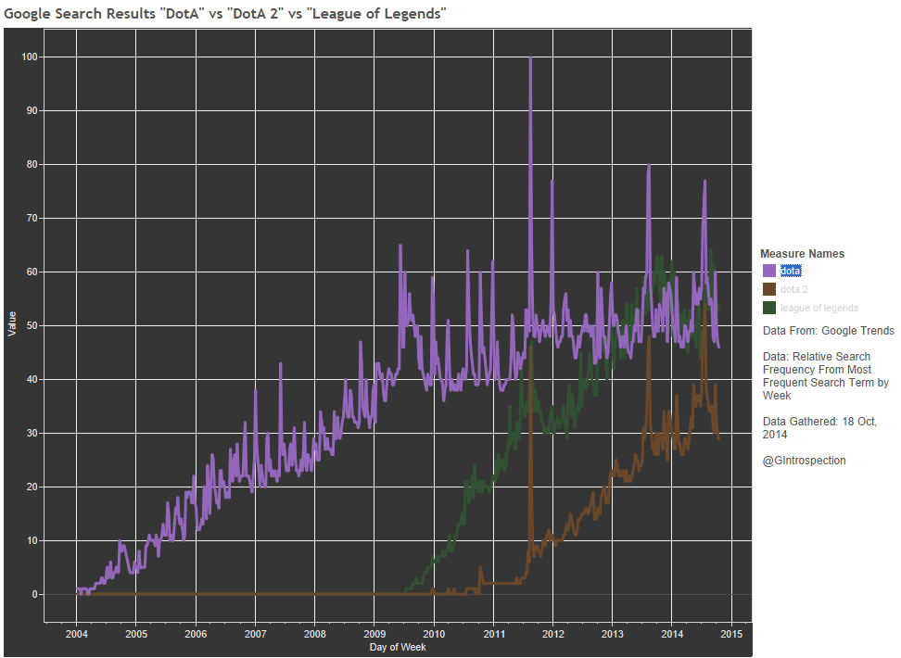Click the Data From: Google Trends caption
901x658 pixels.
coord(828,331)
